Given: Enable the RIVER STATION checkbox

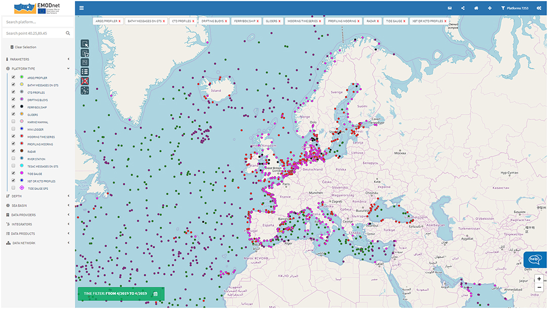Looking at the screenshot, I should (13, 158).
